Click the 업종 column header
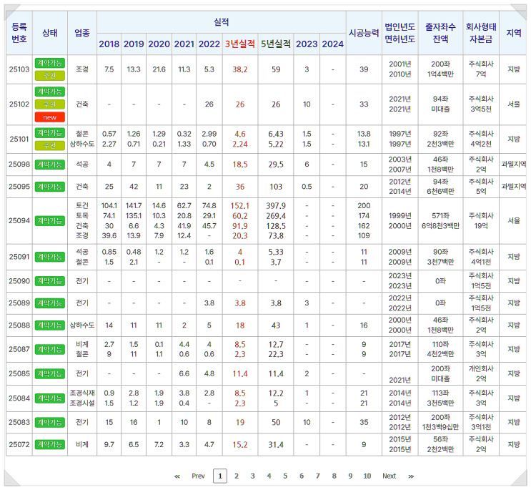This screenshot has width=531, height=490. 82,33
